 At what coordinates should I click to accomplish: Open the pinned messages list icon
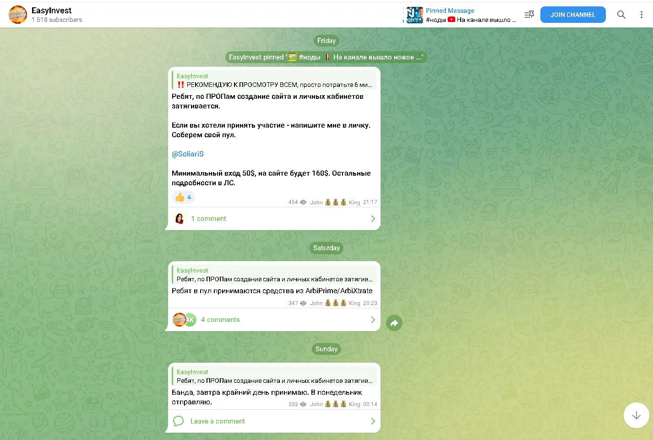point(529,15)
